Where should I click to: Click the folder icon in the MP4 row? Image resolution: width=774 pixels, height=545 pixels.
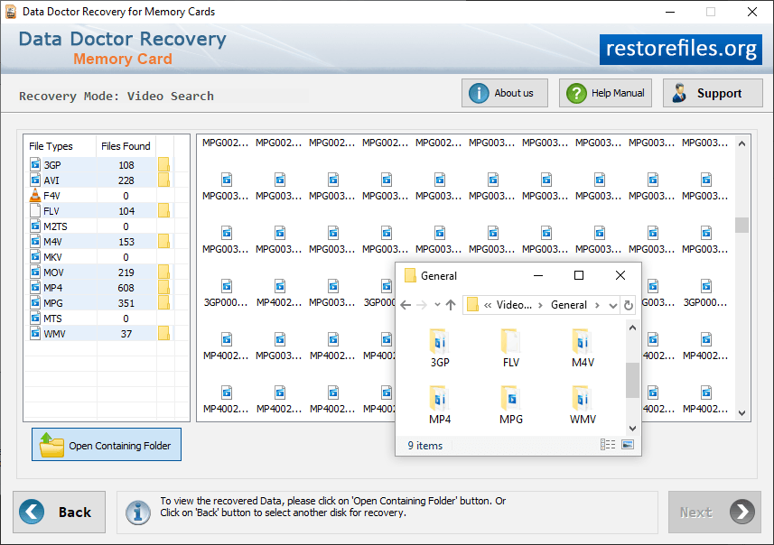point(163,287)
